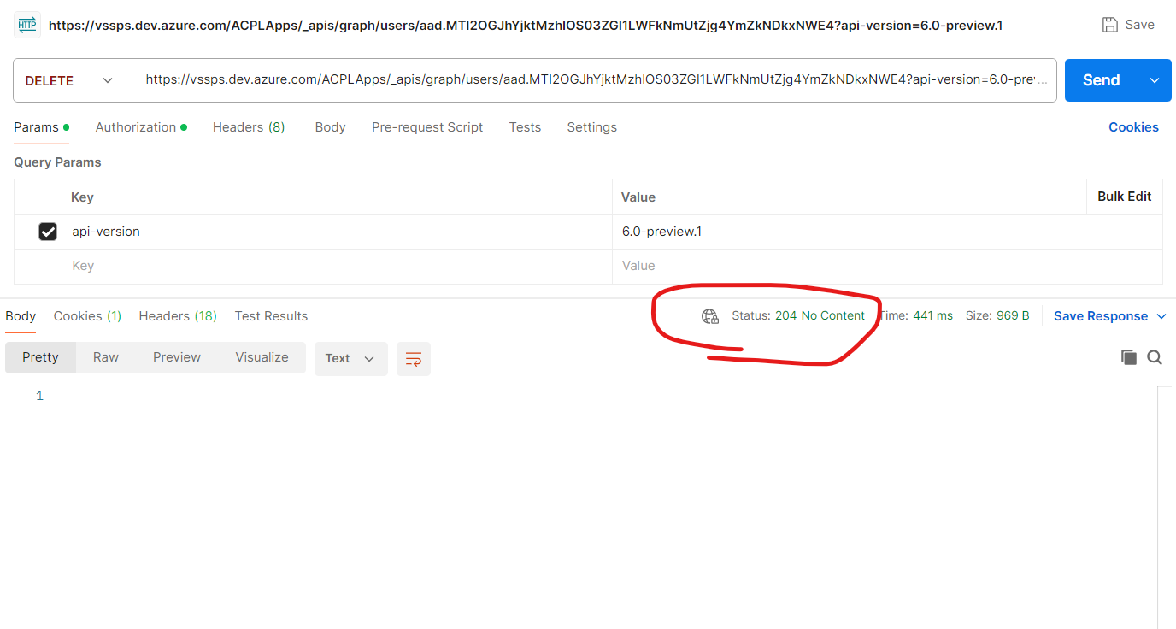Click the Send button
Image resolution: width=1176 pixels, height=629 pixels.
tap(1102, 80)
